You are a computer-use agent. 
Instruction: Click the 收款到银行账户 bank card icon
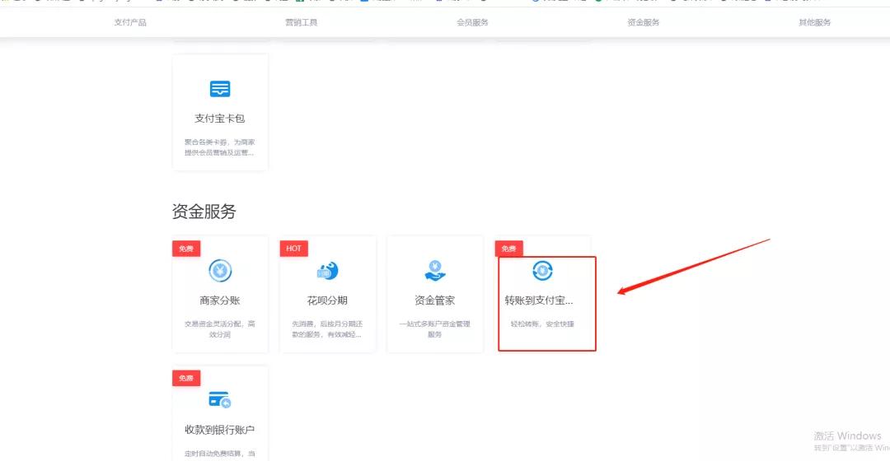pyautogui.click(x=220, y=400)
